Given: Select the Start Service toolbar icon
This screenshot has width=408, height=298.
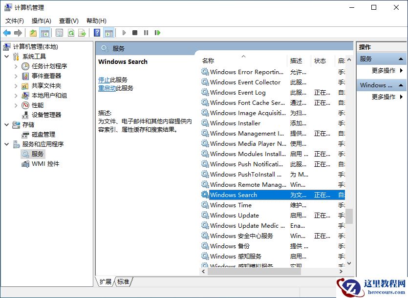Looking at the screenshot, I should [x=125, y=33].
